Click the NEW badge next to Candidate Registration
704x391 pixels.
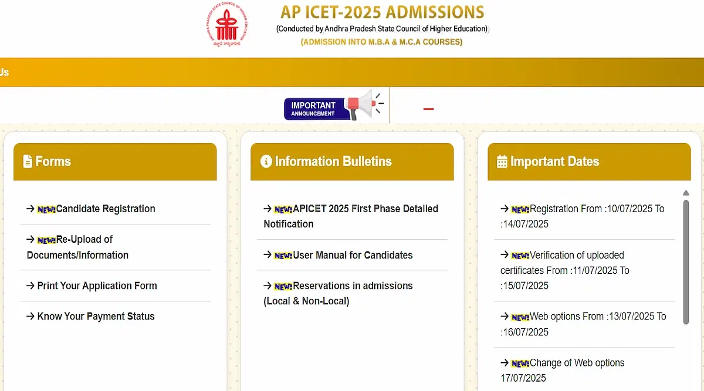pos(46,209)
